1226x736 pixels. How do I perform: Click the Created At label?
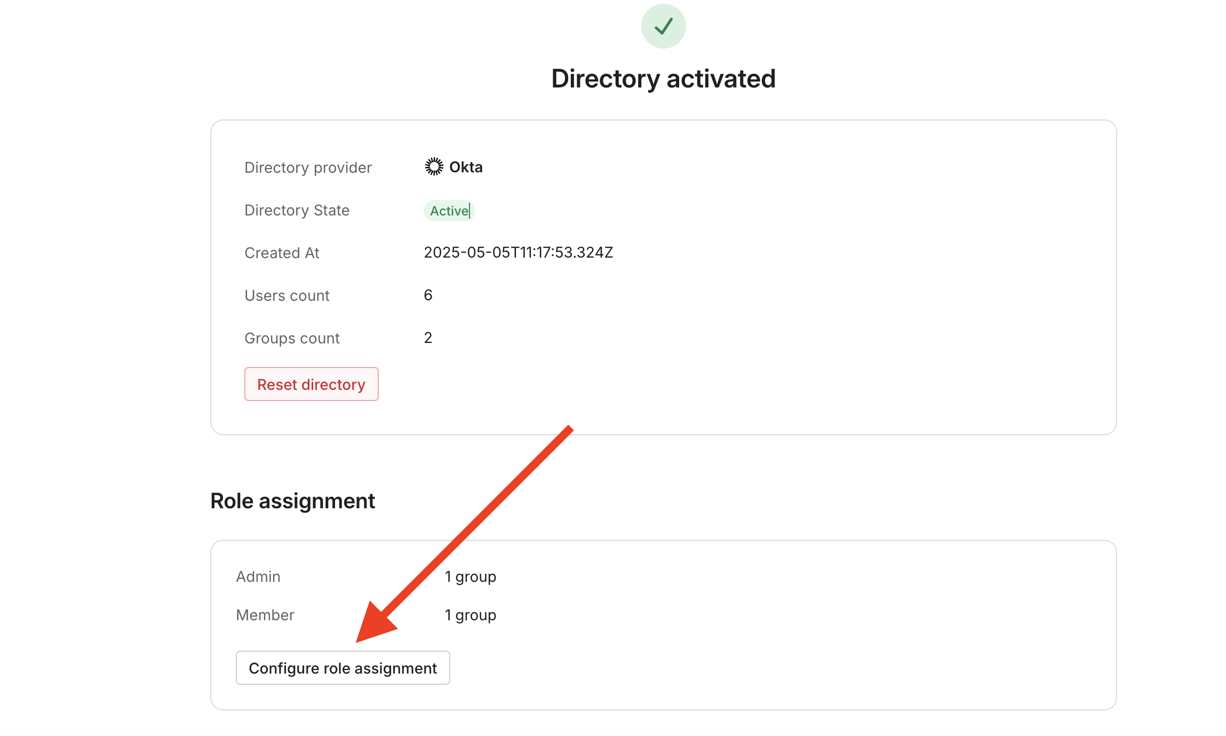[282, 253]
